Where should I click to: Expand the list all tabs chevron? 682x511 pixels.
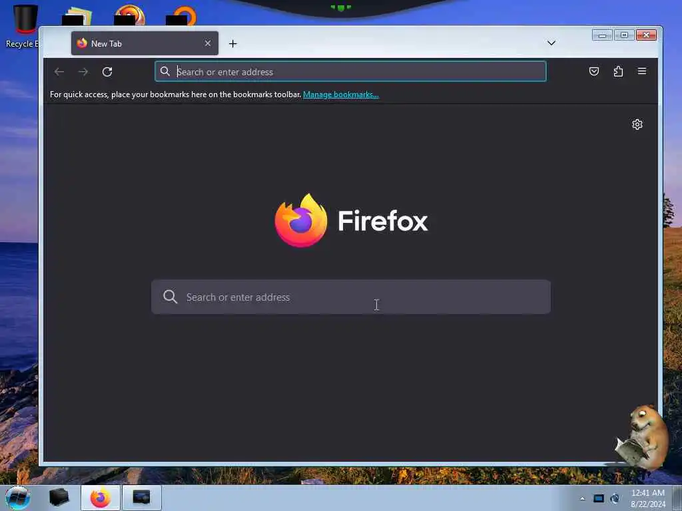551,43
